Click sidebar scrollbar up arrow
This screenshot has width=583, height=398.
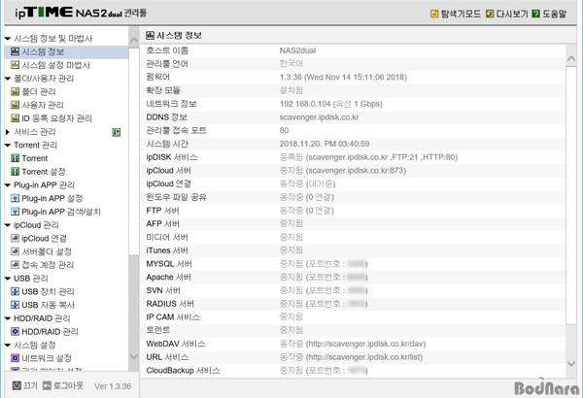[x=134, y=40]
